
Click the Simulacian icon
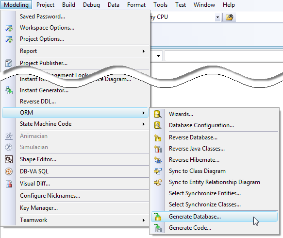point(9,147)
